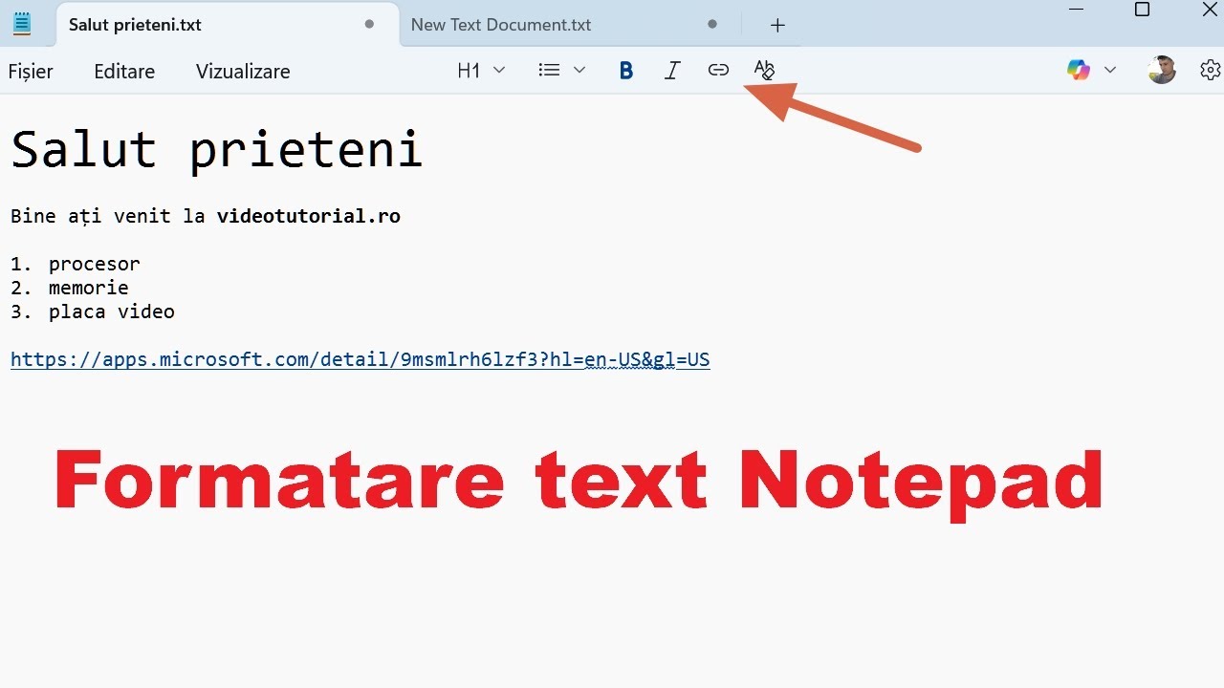The width and height of the screenshot is (1224, 688).
Task: Click the Notepad app icon in title bar
Action: click(x=21, y=24)
